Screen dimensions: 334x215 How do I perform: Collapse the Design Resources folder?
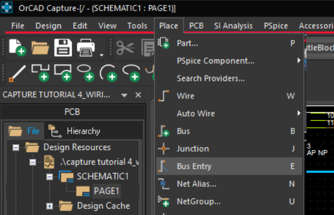pyautogui.click(x=16, y=148)
